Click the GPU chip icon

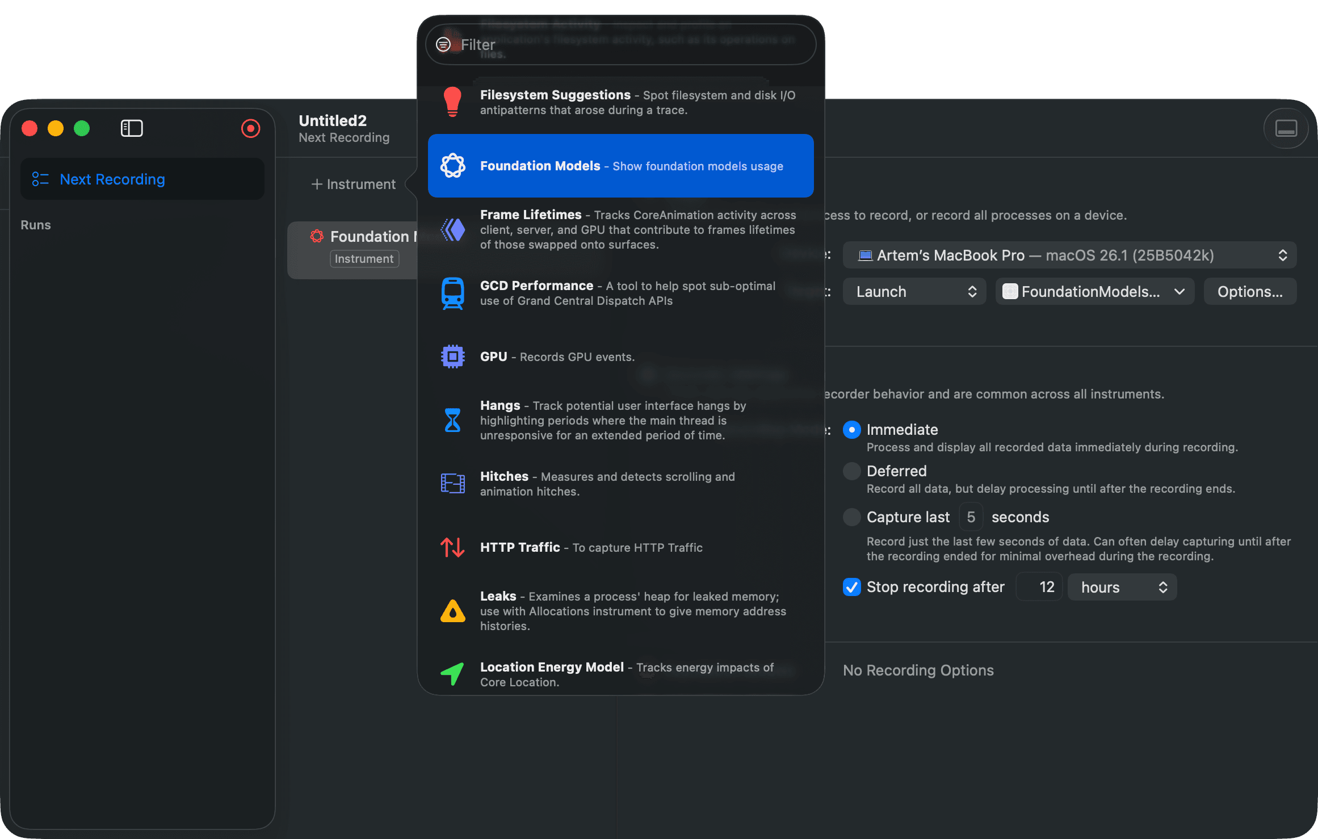pyautogui.click(x=452, y=356)
